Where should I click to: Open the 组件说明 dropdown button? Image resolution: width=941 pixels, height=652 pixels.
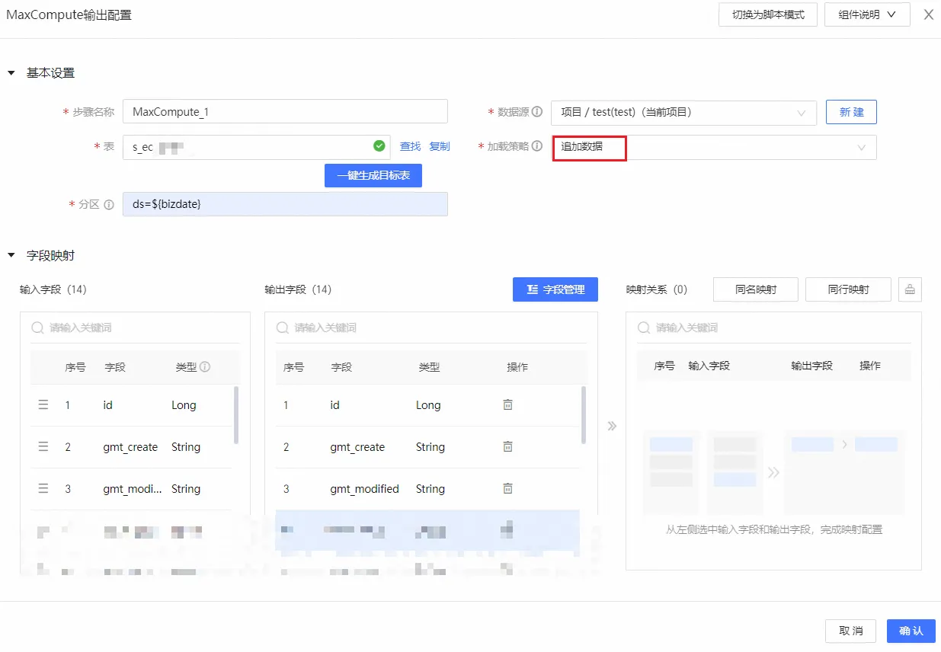(867, 14)
